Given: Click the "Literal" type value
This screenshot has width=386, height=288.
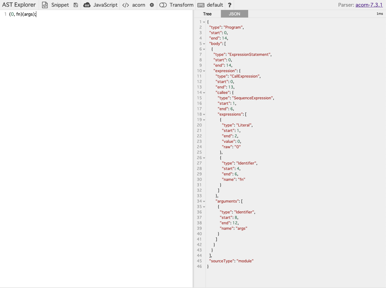Looking at the screenshot, I should 244,125.
